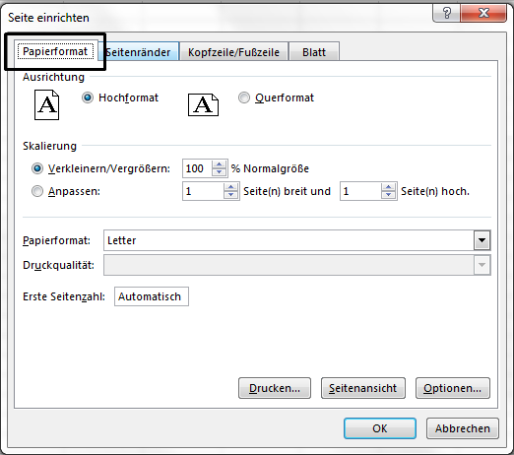Click the 'Seite(n) hoch.' label
The height and width of the screenshot is (455, 514).
click(x=435, y=191)
